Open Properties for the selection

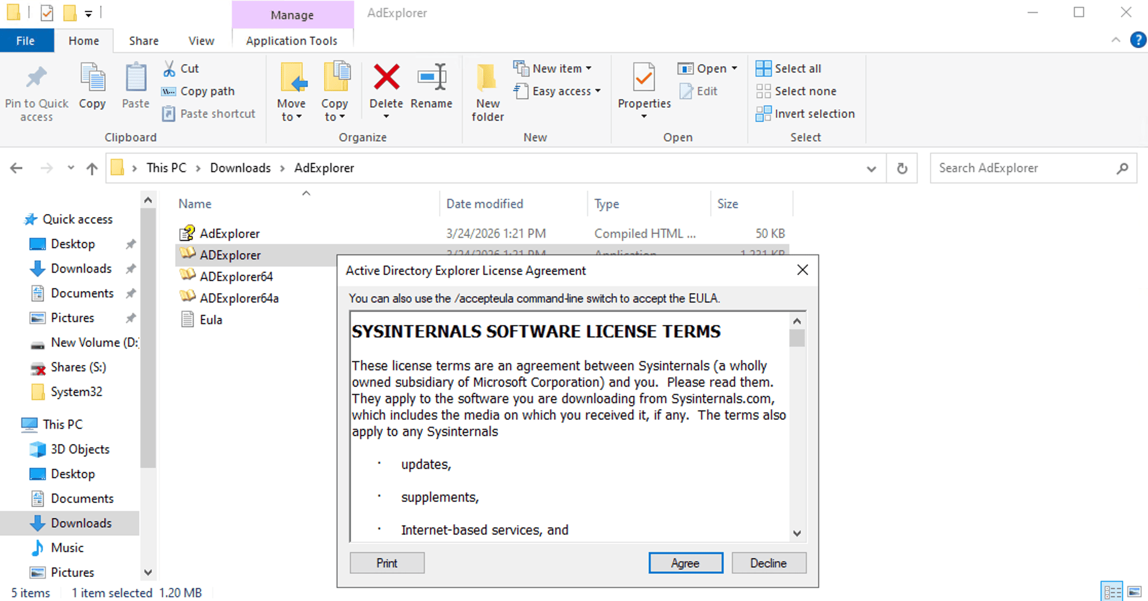644,87
